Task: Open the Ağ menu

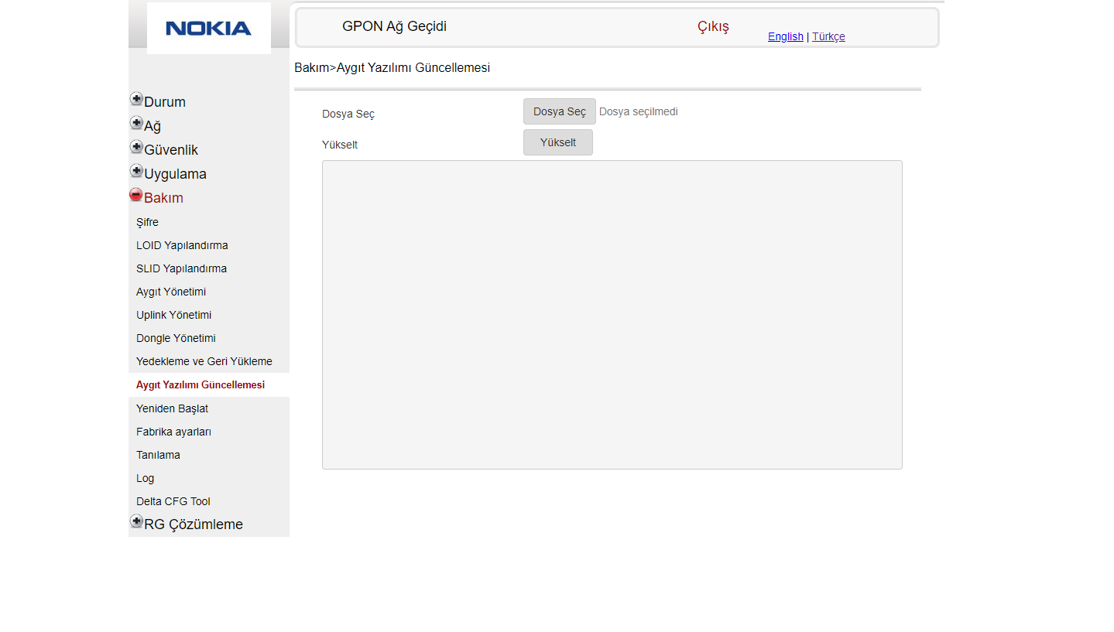Action: click(153, 126)
